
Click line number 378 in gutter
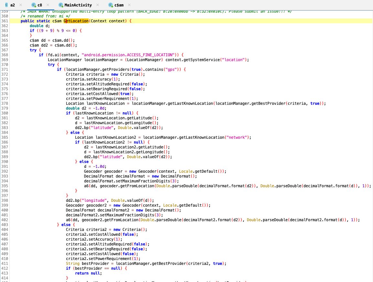tap(5, 103)
